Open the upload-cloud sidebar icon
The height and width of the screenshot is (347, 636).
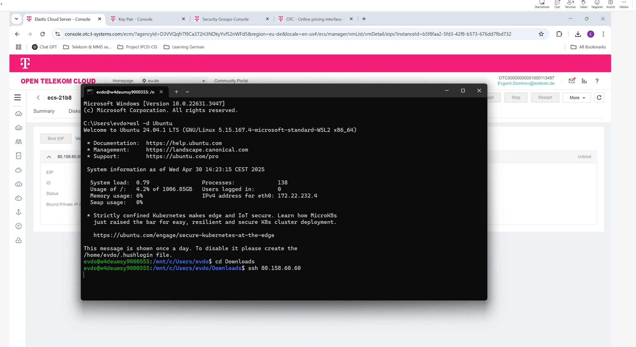(19, 184)
